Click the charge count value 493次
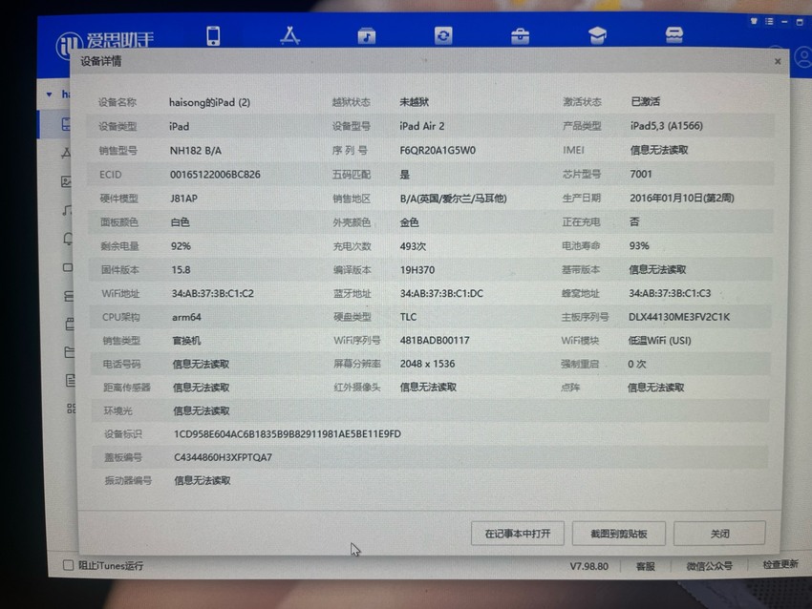Screen dimensions: 812x609 (x=413, y=245)
